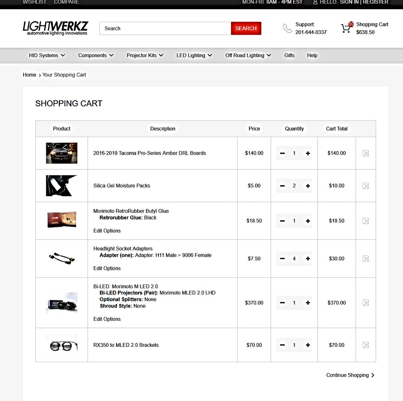This screenshot has height=401, width=403.
Task: Open Bi-LED Morimoto M LED 2.0 thumbnail
Action: tap(62, 303)
